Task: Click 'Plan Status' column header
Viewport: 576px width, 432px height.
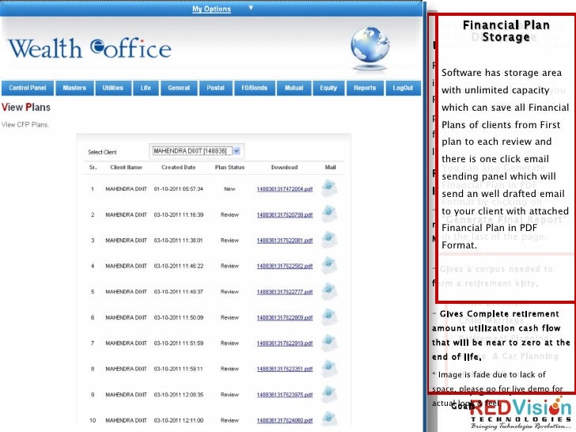Action: (x=229, y=167)
